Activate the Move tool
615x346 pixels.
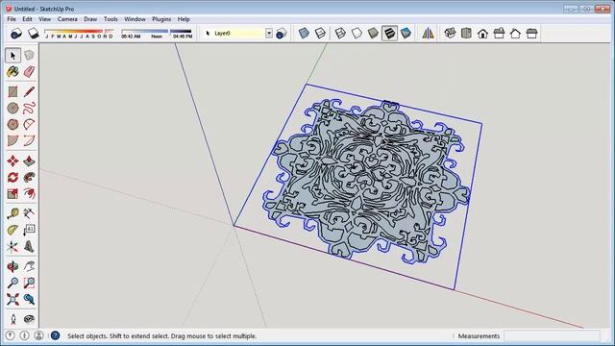tap(12, 161)
